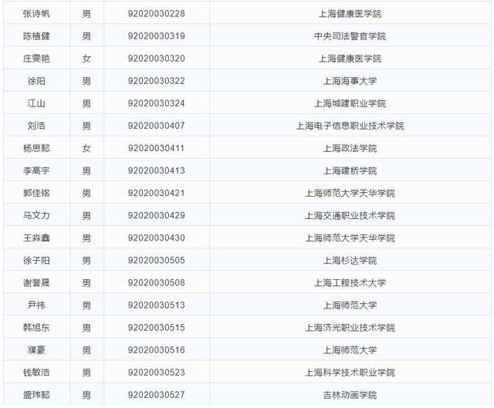Select the name cell 刘浩
The height and width of the screenshot is (408, 494).
point(36,126)
